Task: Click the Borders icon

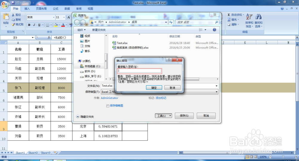Action: pos(48,25)
